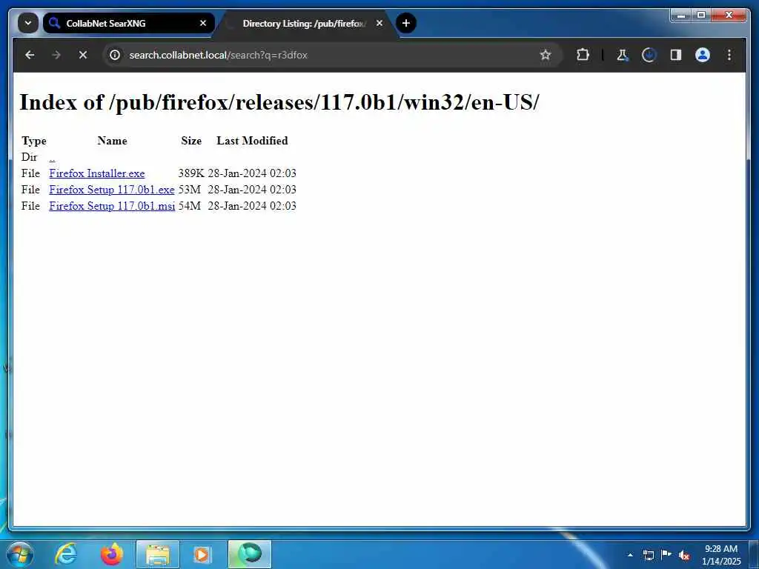Switch to the CollabNet SearXNG tab
Screen dimensions: 759x569
coord(128,23)
